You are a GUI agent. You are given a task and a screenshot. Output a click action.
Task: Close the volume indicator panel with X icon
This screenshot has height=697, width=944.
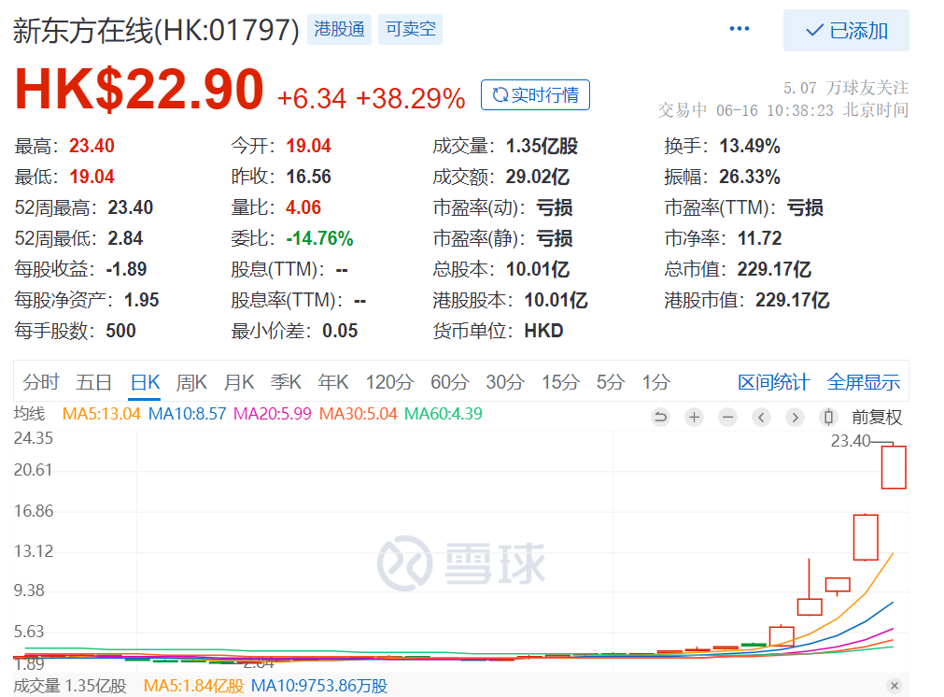point(895,687)
